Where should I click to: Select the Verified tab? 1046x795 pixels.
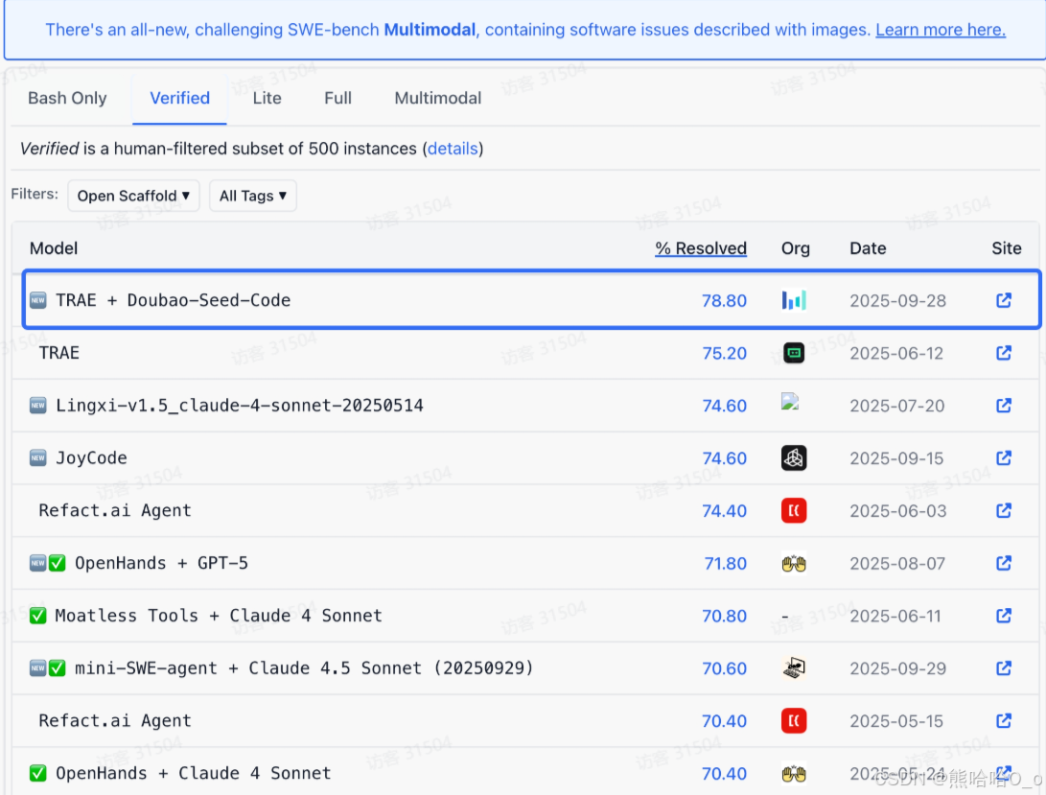pyautogui.click(x=179, y=98)
